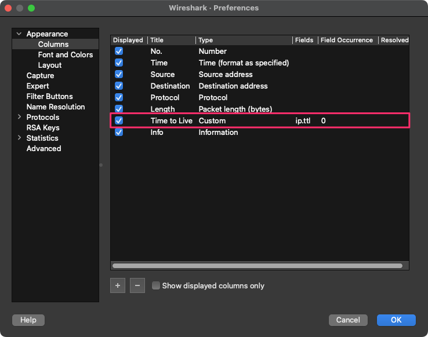The image size is (428, 337).
Task: Collapse the Appearance tree section
Action: [19, 34]
